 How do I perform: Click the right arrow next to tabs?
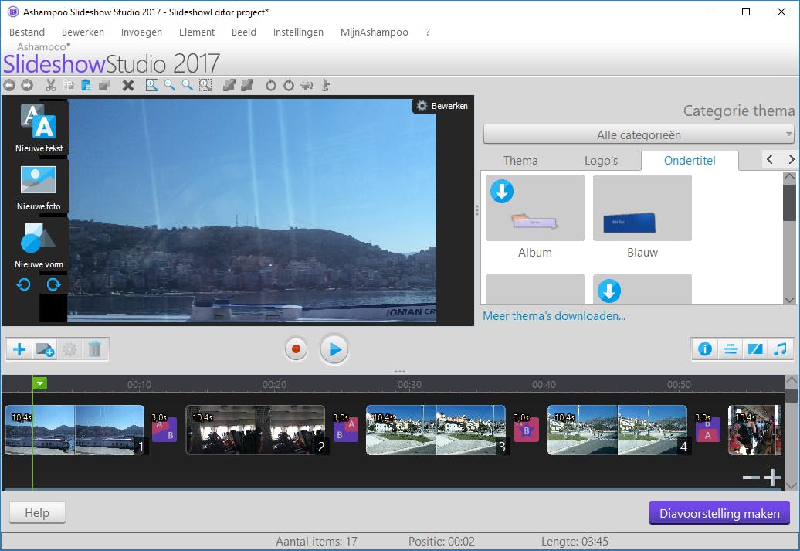pyautogui.click(x=791, y=159)
